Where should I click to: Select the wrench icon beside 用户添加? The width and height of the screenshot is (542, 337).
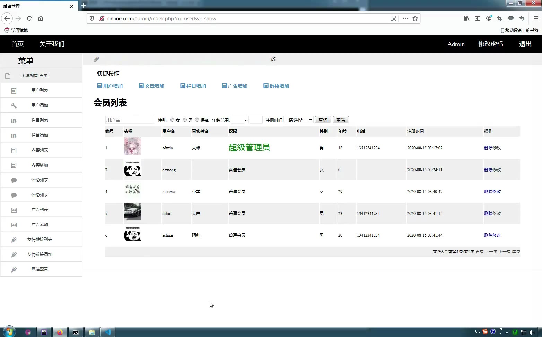coord(14,105)
